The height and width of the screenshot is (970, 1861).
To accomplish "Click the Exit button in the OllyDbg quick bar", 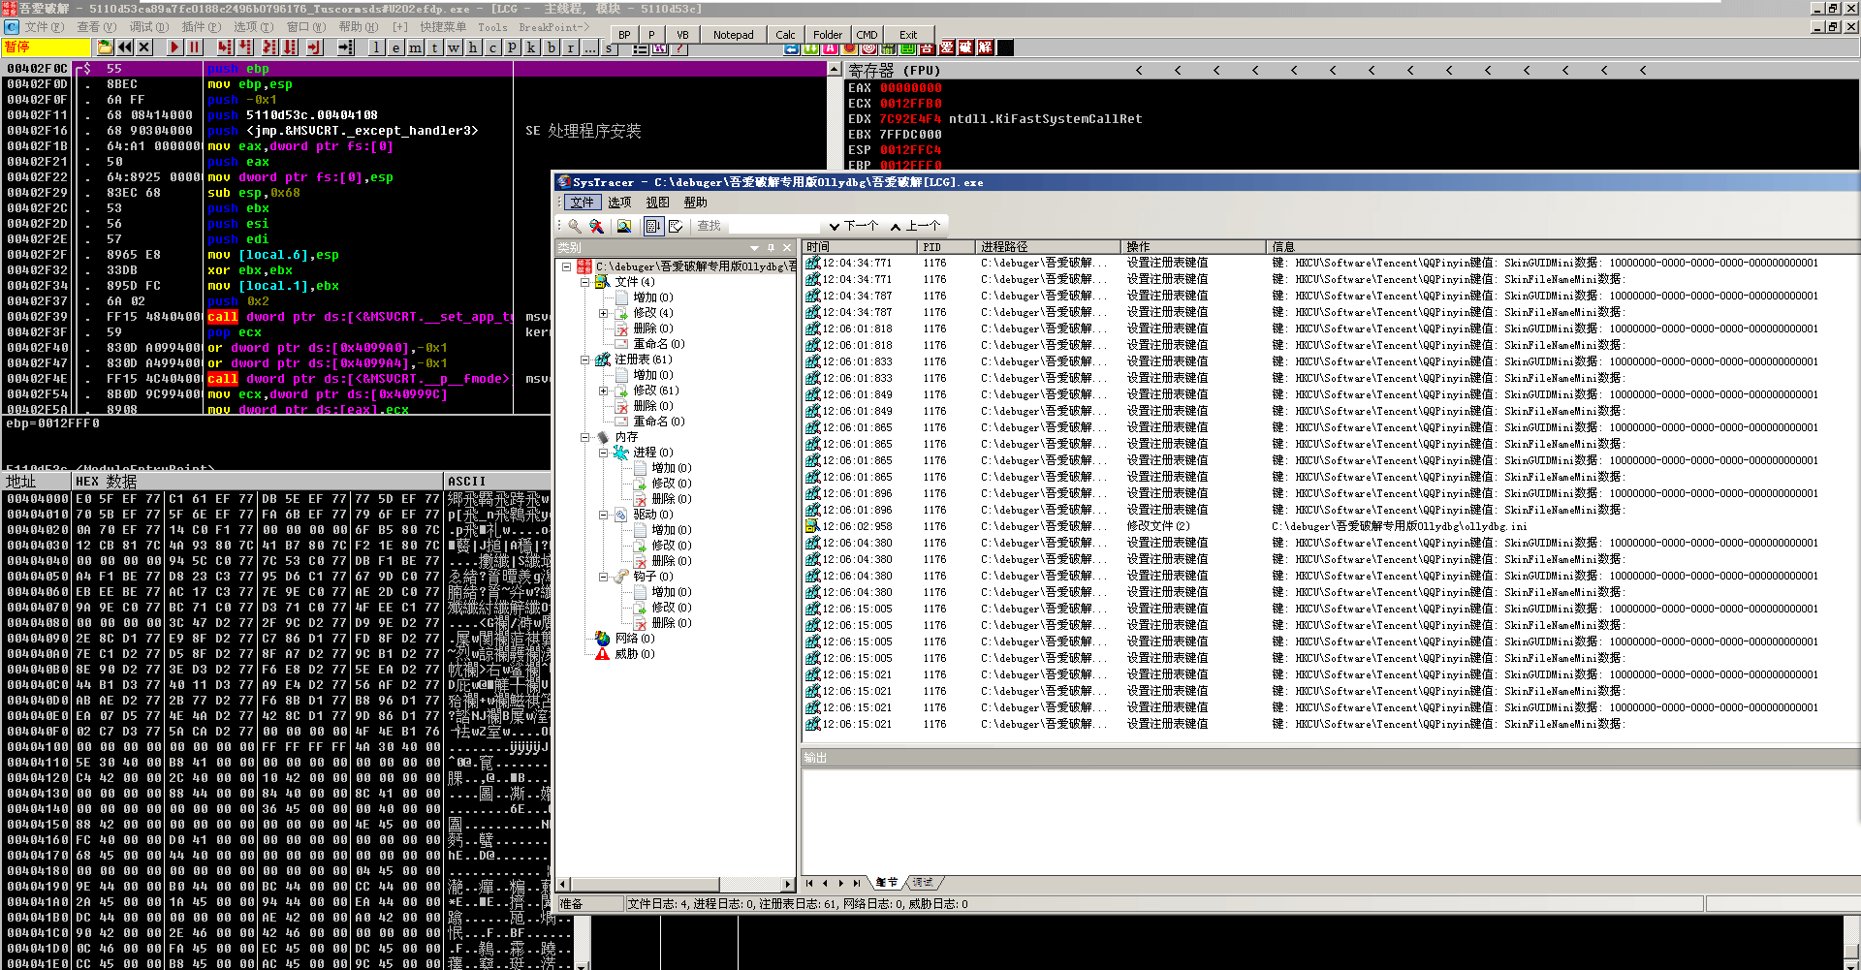I will pos(908,35).
